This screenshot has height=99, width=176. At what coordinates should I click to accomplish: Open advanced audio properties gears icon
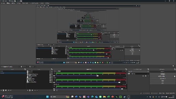[54, 90]
